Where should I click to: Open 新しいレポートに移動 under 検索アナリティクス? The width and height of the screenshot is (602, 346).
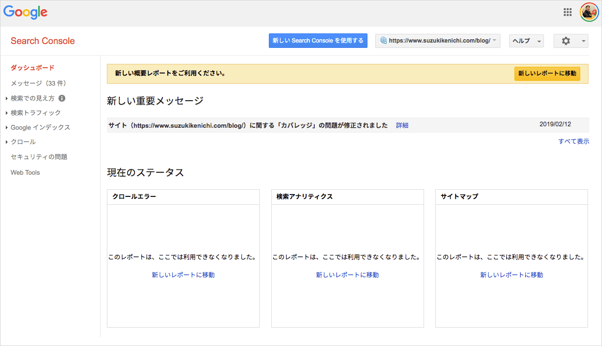click(x=347, y=275)
